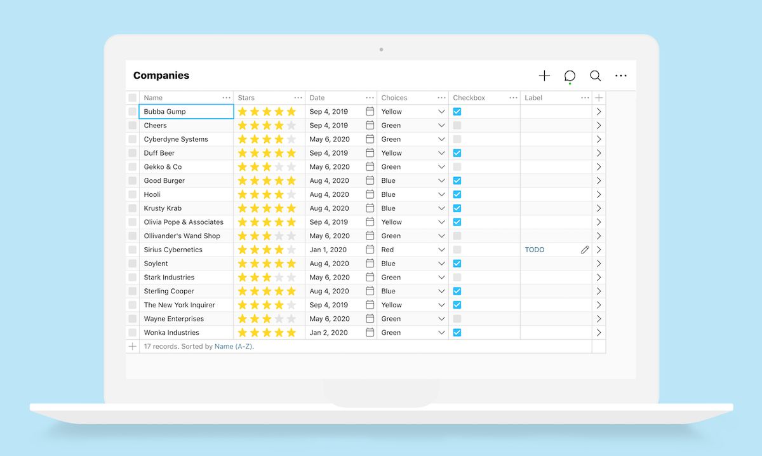Viewport: 762px width, 456px height.
Task: Click the calendar icon in the Wonka Industries row
Action: point(369,332)
